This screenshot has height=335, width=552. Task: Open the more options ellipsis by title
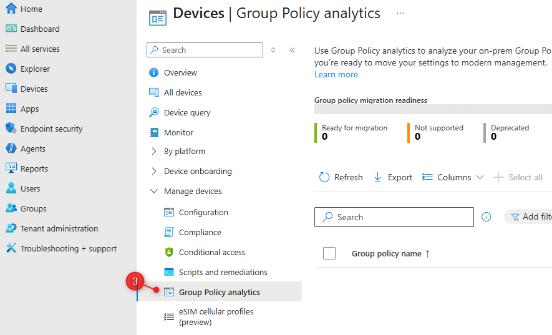tap(400, 13)
